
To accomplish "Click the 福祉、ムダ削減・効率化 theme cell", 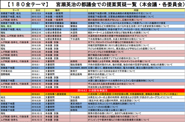I will [x=16, y=36].
